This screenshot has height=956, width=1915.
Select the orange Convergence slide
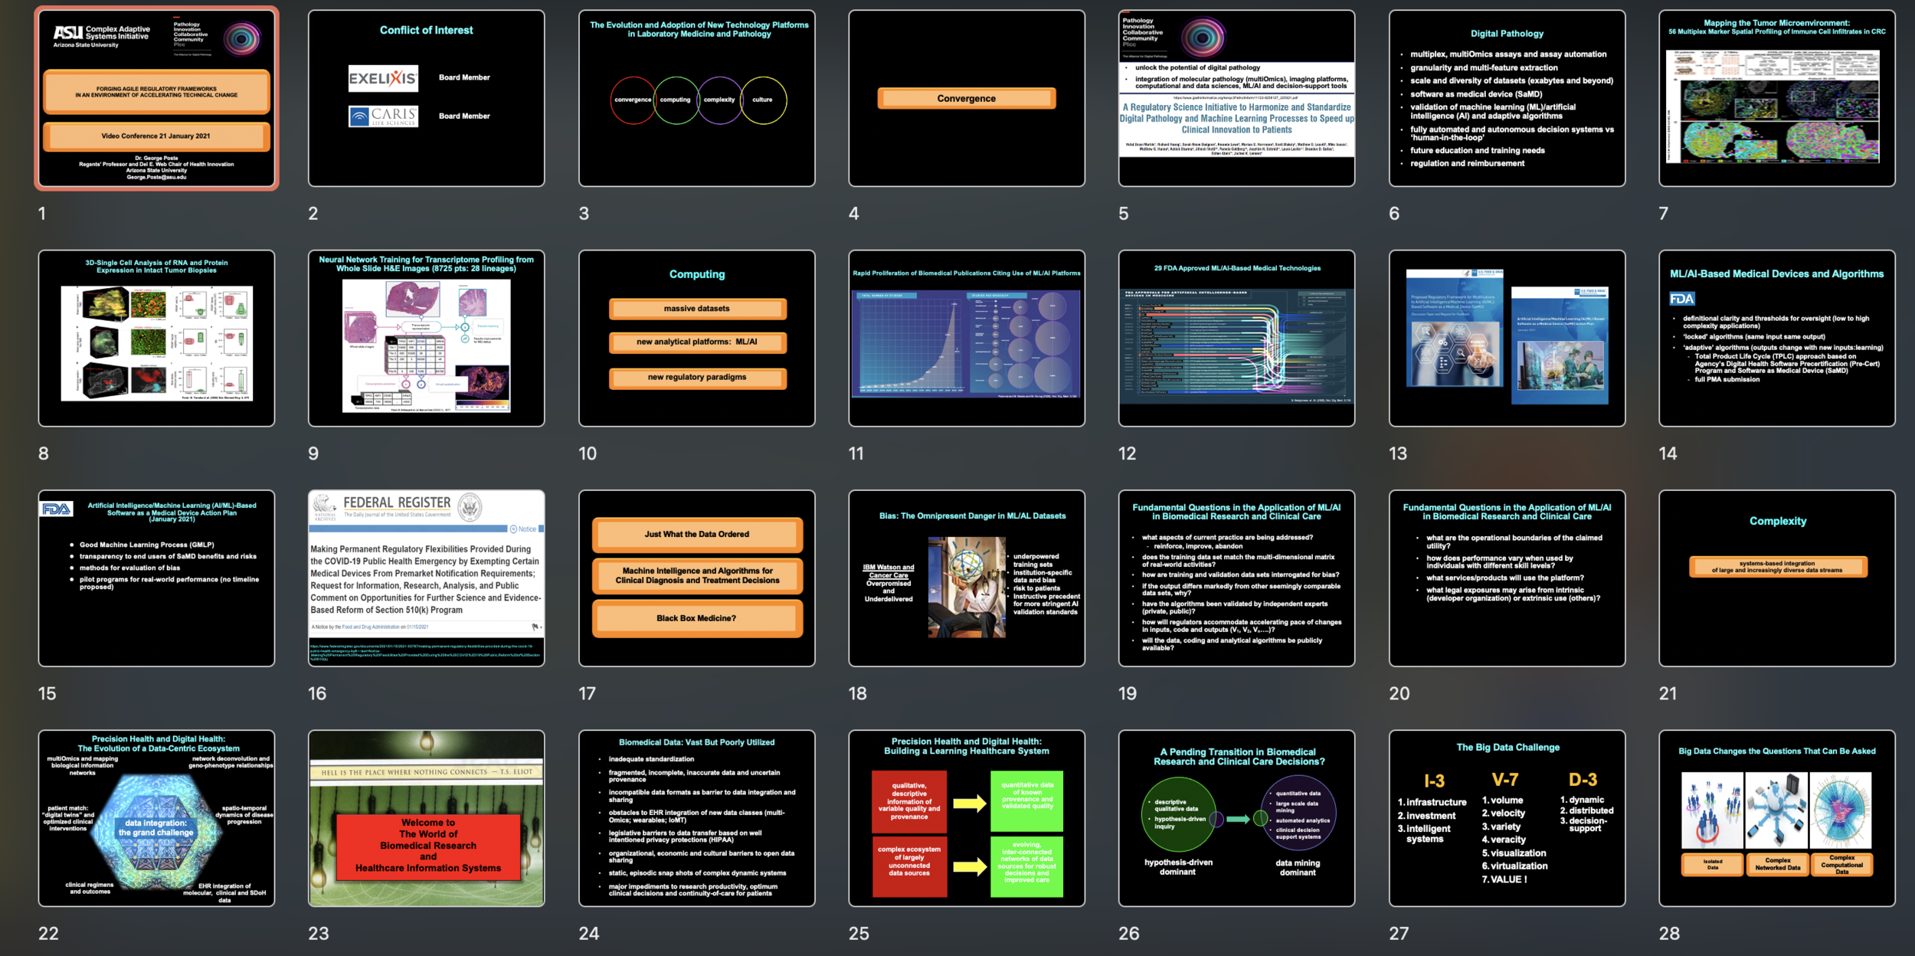966,98
